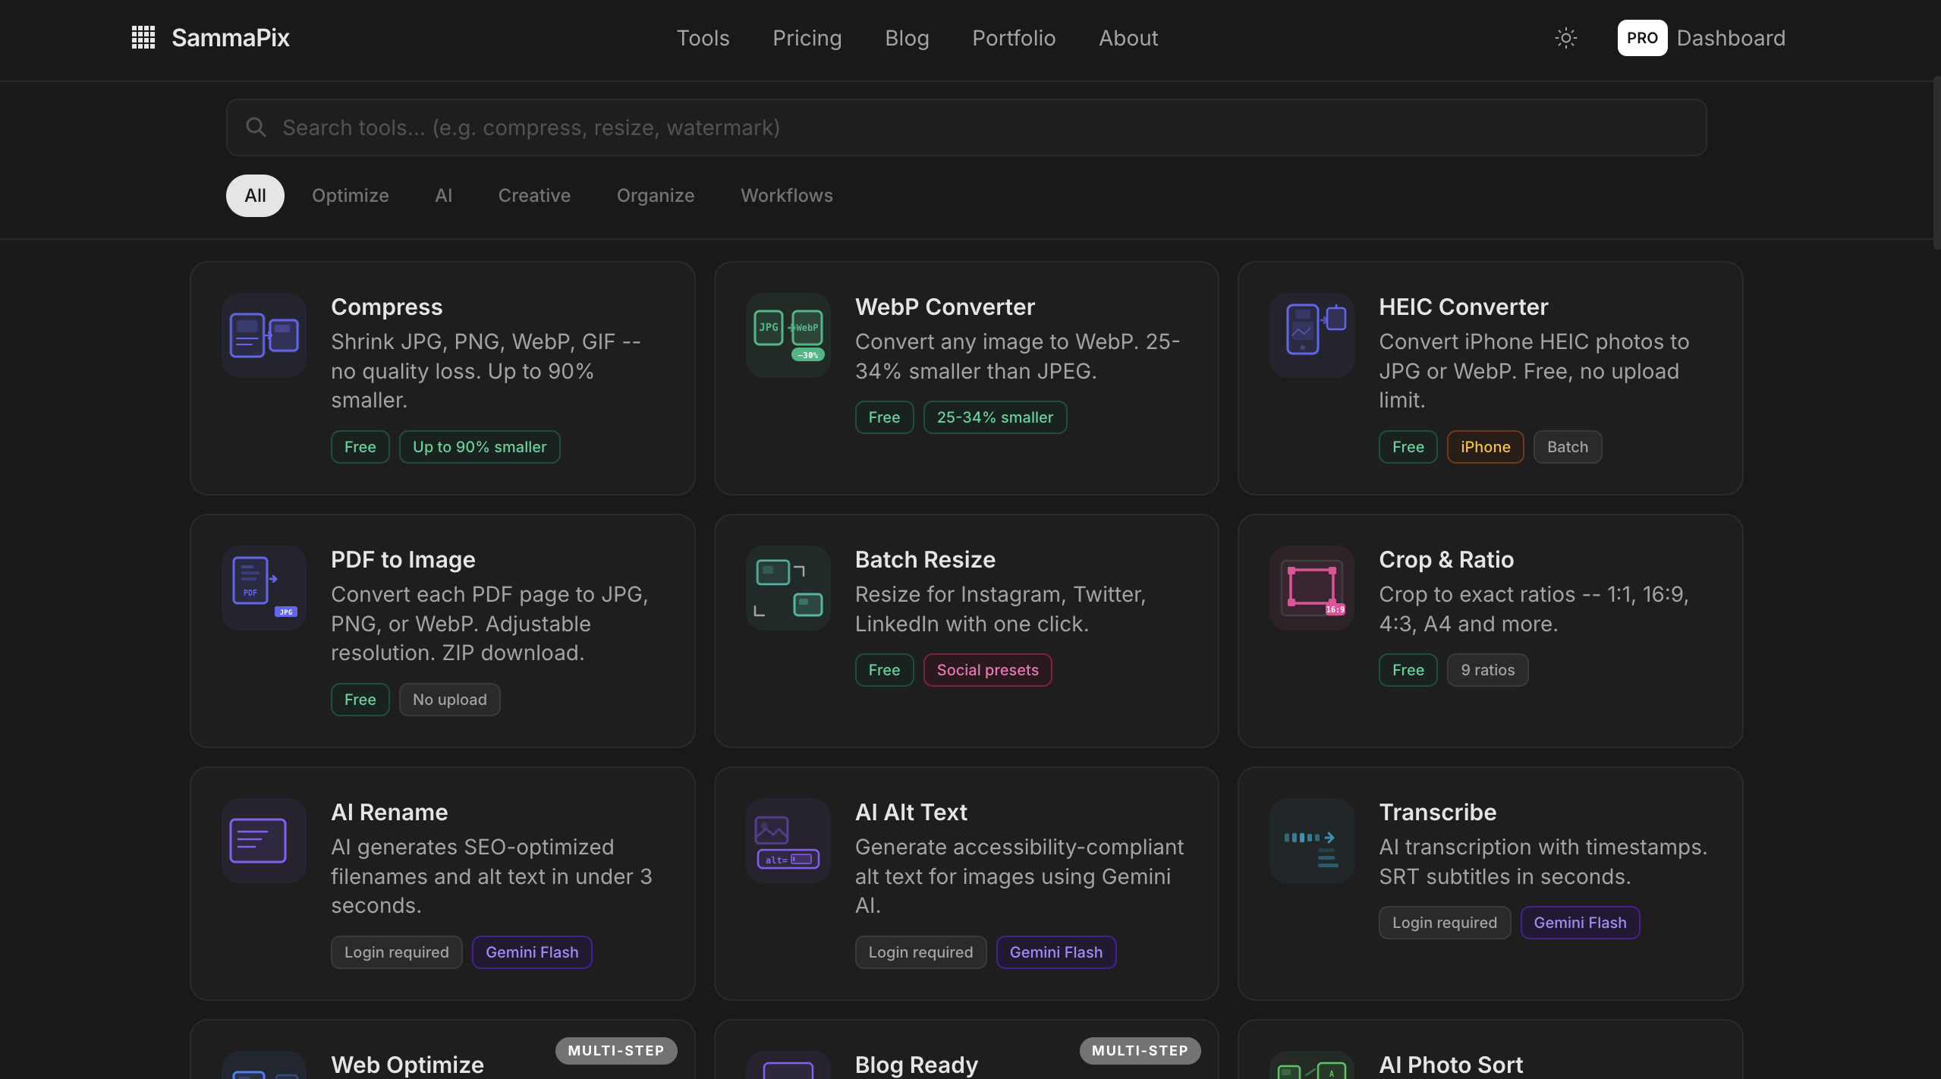1941x1079 pixels.
Task: Open the AI Photo Sort icon
Action: [x=1312, y=1065]
